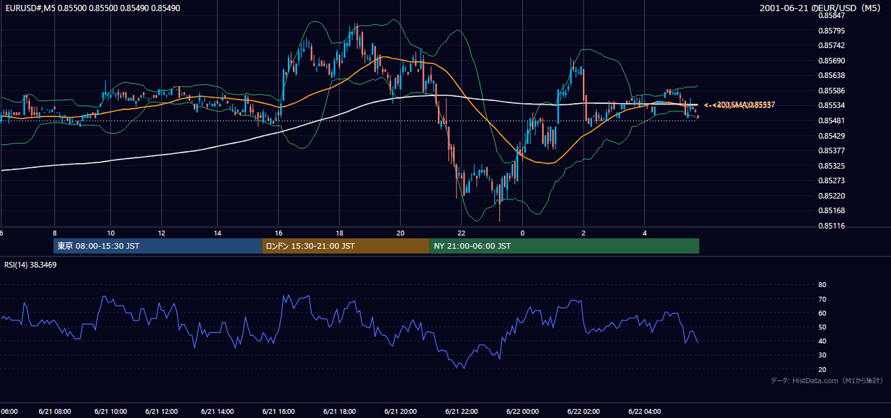This screenshot has width=891, height=418.
Task: Click the 6/22 02:00 bottom time label
Action: pyautogui.click(x=584, y=411)
